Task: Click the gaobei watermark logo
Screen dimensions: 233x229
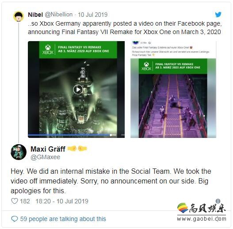Action: click(x=201, y=208)
